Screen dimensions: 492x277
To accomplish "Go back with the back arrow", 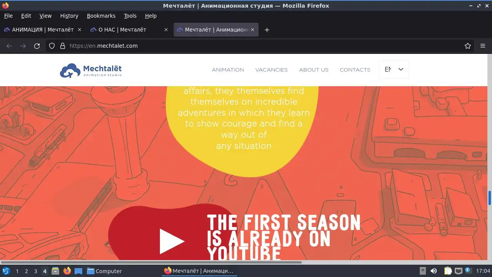I will click(9, 46).
